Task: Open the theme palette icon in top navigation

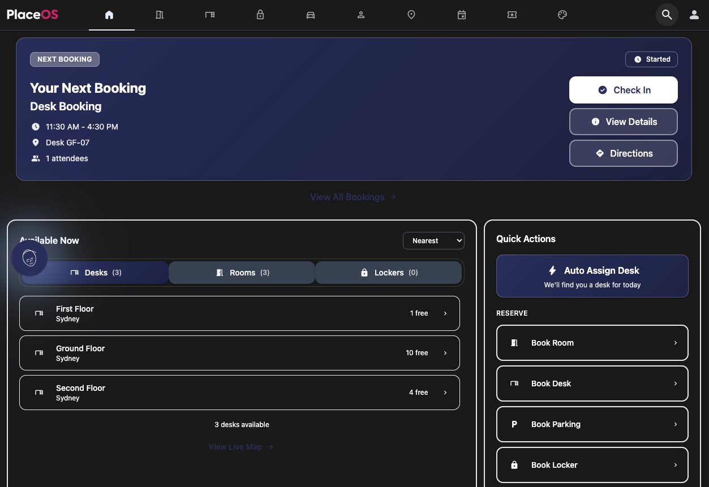Action: tap(562, 15)
